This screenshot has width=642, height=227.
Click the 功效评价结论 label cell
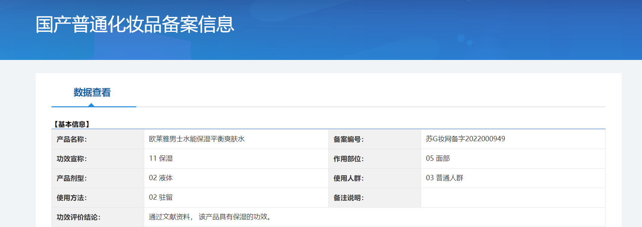[98, 217]
